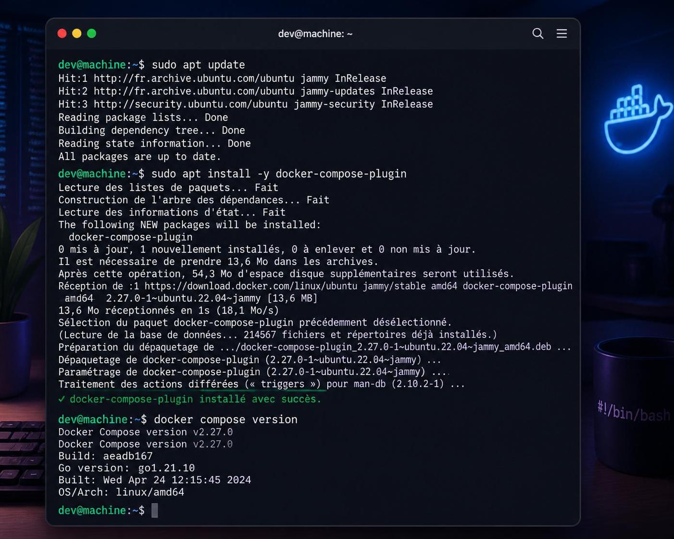The width and height of the screenshot is (674, 539).
Task: Click the 'Build: aeadb167' line
Action: [106, 456]
